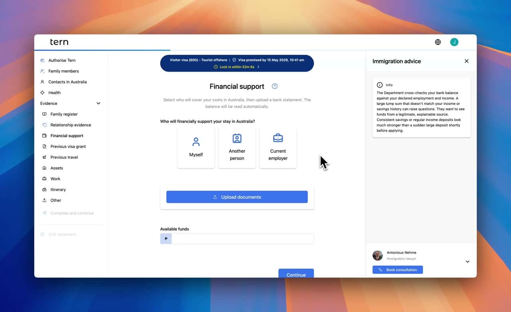
Task: Open the Family register section
Action: click(x=64, y=114)
